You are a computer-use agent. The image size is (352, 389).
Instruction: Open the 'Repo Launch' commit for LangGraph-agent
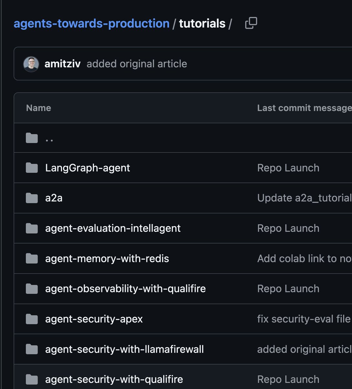click(x=288, y=168)
